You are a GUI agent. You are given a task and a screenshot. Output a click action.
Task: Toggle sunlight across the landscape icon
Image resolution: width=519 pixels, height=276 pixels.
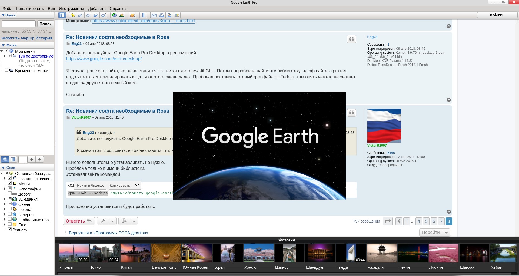122,15
